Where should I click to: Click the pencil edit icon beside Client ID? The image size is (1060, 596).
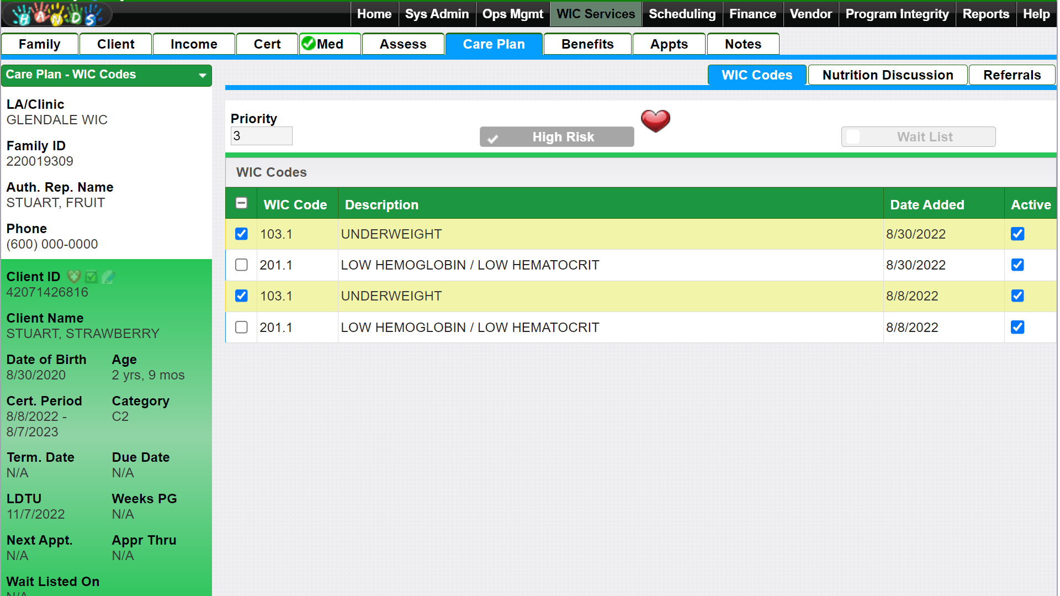pos(108,277)
